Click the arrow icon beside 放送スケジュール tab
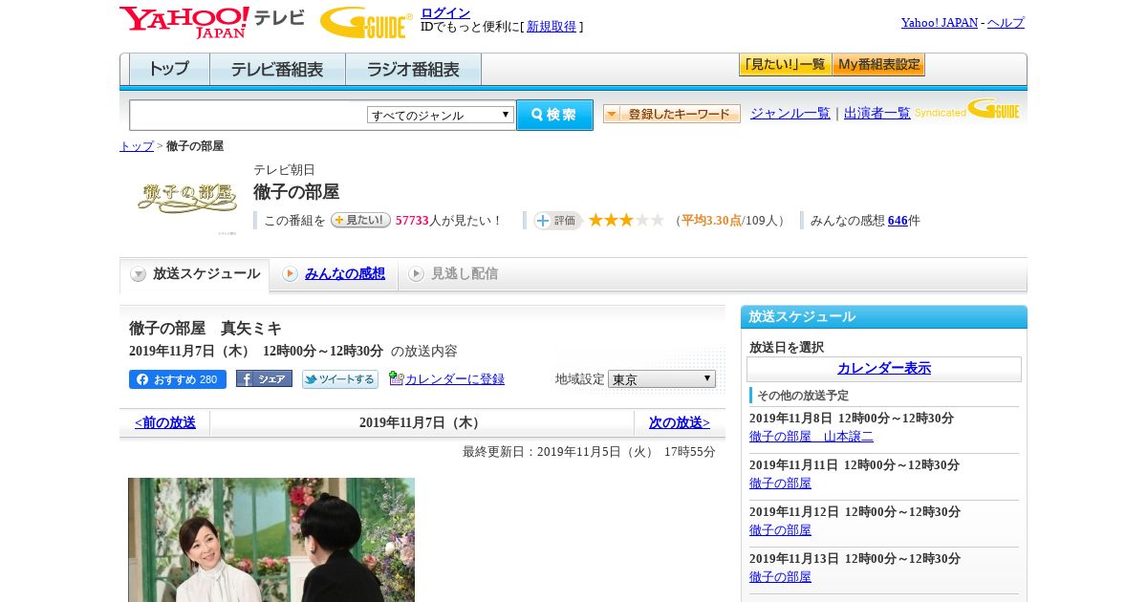This screenshot has height=602, width=1147. coord(139,274)
